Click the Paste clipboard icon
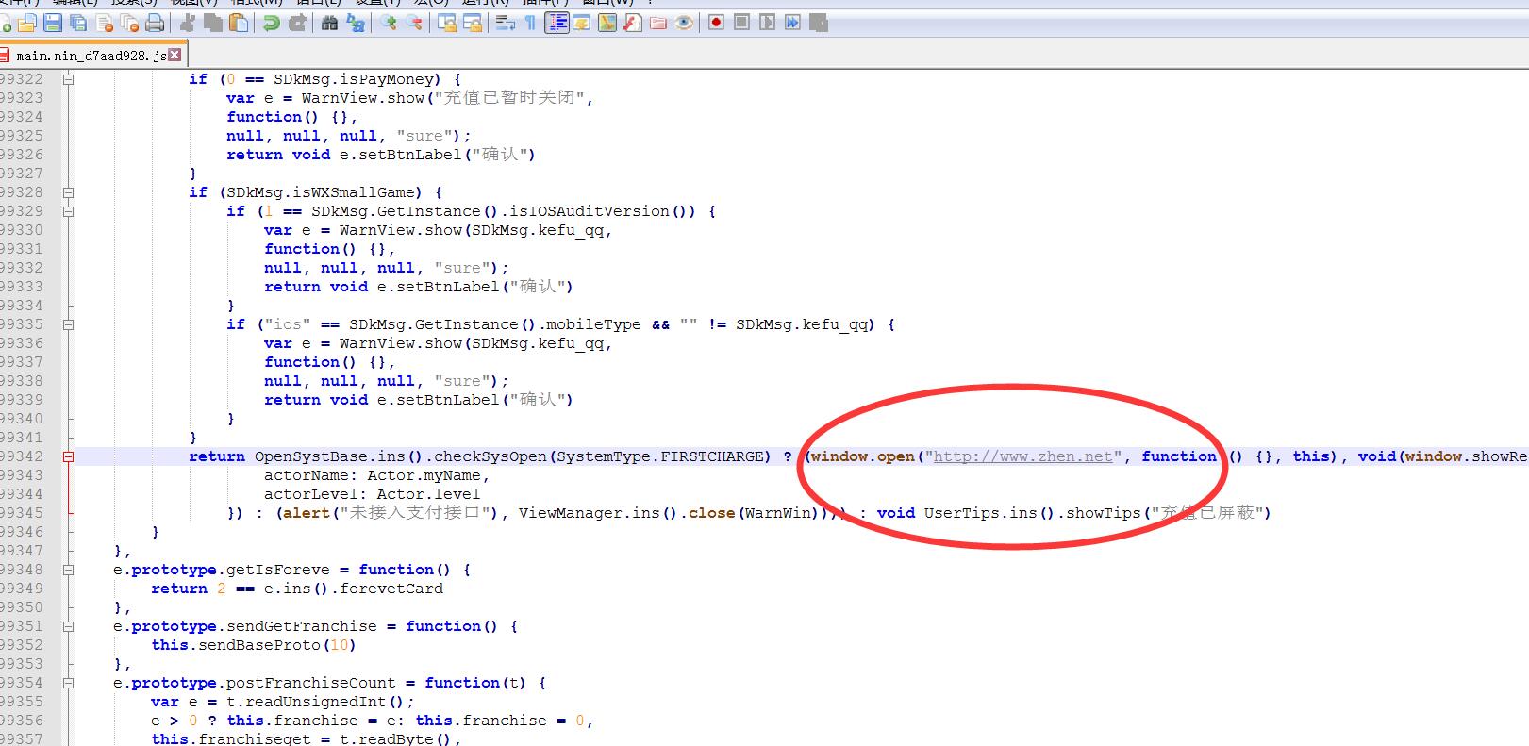The image size is (1529, 746). [x=240, y=23]
